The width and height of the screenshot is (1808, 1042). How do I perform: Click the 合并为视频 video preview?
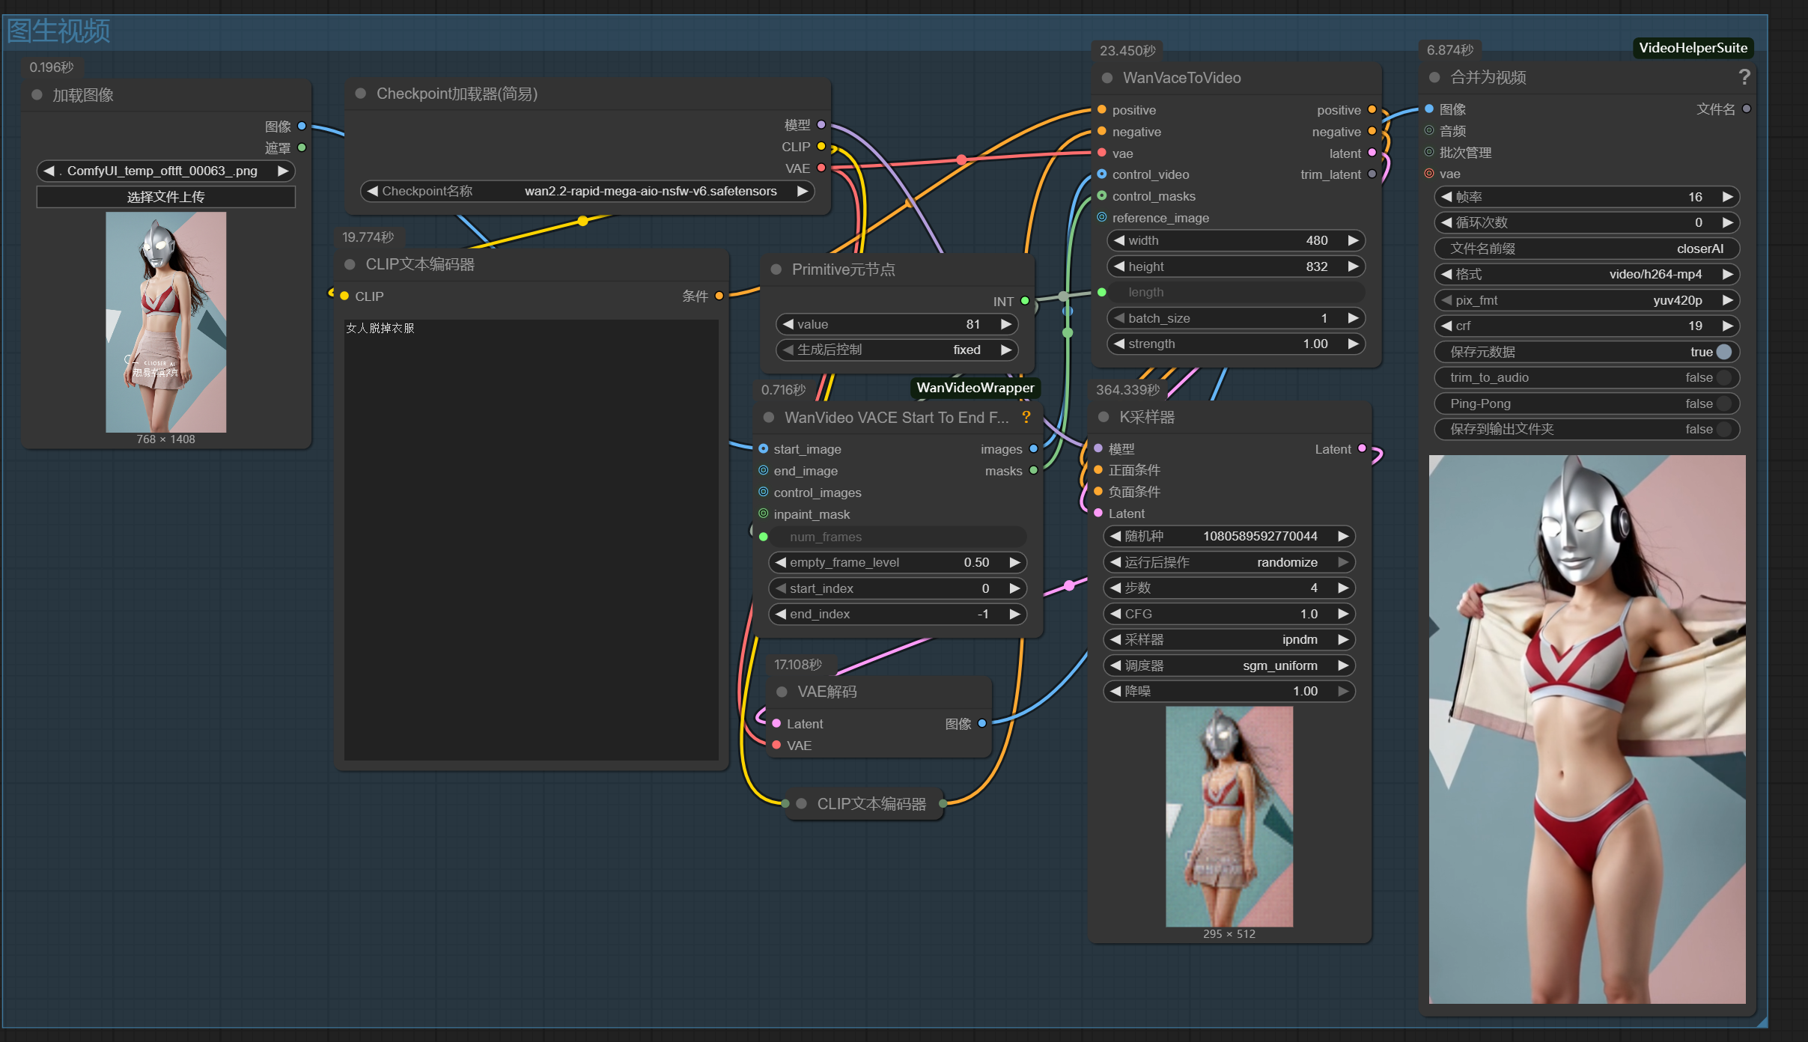1587,729
